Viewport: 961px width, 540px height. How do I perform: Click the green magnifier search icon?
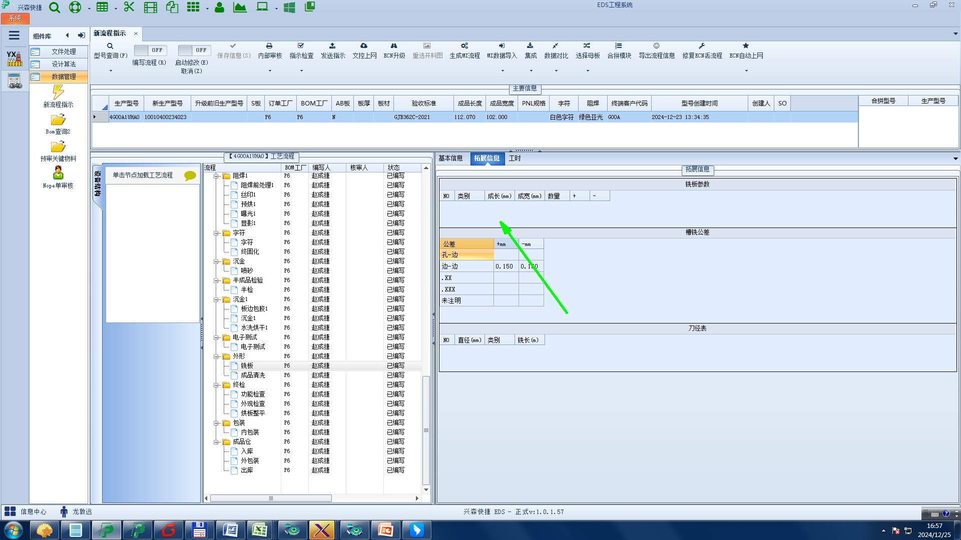pyautogui.click(x=55, y=7)
